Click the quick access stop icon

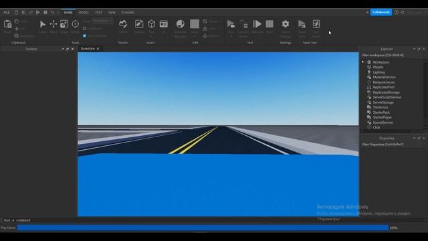[x=45, y=12]
